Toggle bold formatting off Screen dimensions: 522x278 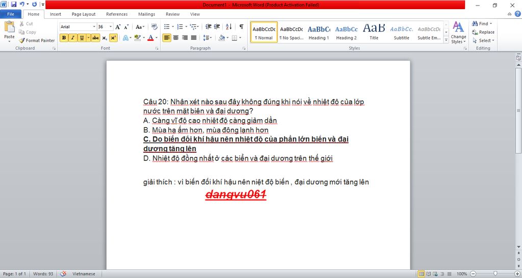pyautogui.click(x=64, y=38)
